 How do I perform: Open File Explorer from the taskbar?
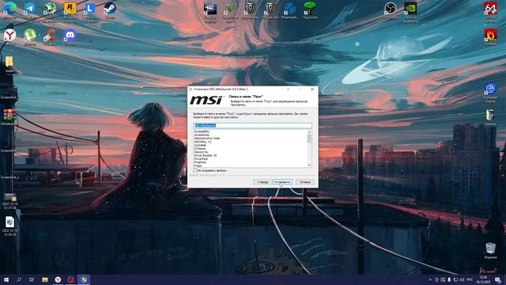click(45, 279)
